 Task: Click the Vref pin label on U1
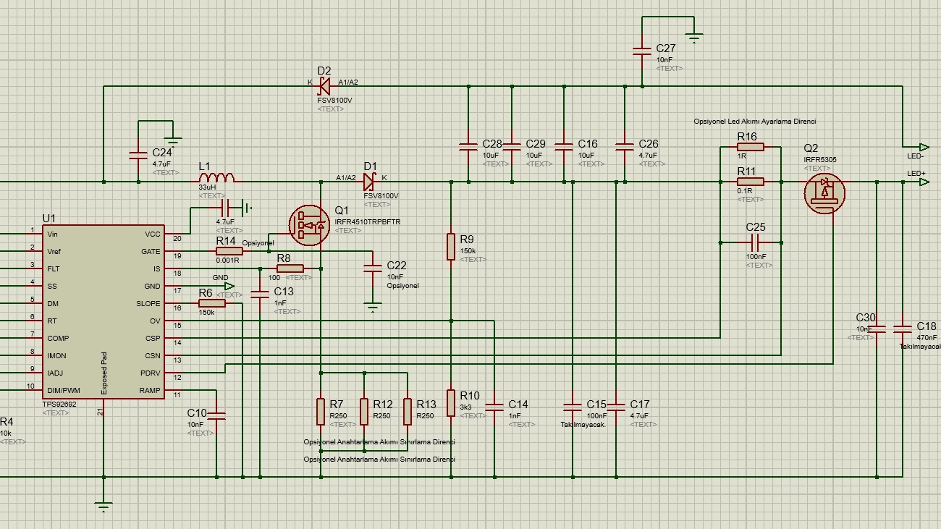(54, 252)
